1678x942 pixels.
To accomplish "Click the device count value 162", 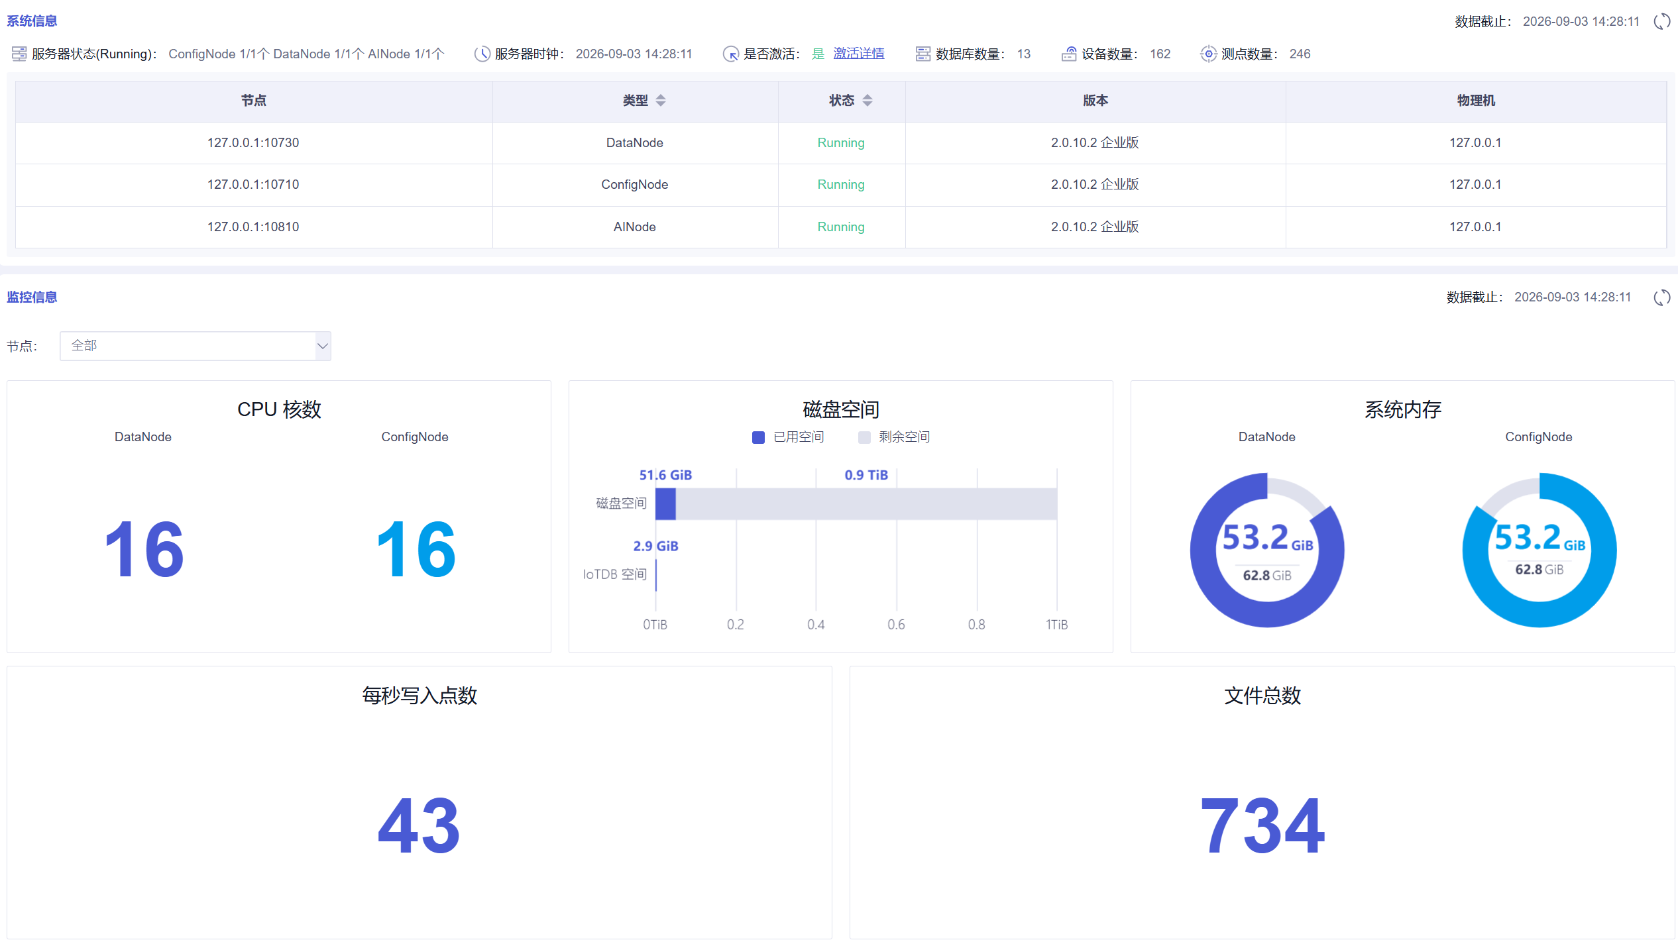I will (1160, 54).
